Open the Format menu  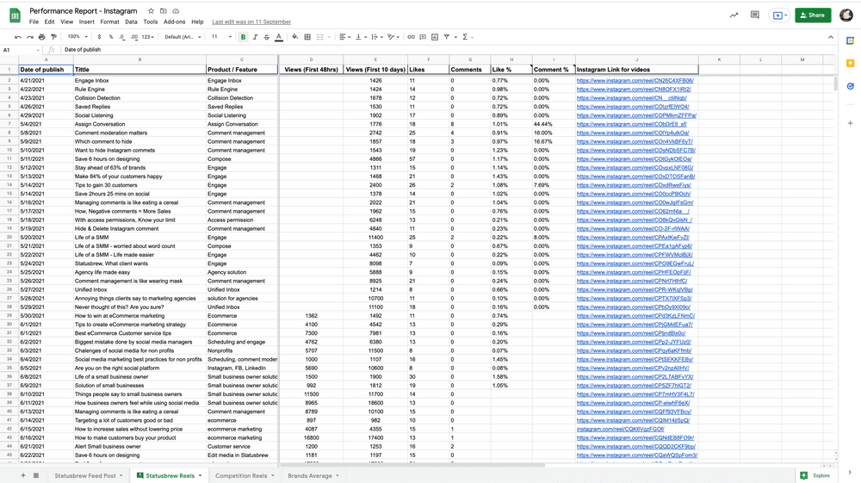point(109,22)
